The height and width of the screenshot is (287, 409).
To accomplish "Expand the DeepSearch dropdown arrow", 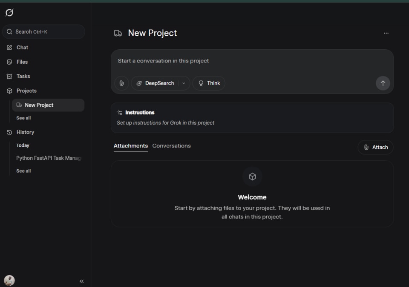I will point(184,83).
